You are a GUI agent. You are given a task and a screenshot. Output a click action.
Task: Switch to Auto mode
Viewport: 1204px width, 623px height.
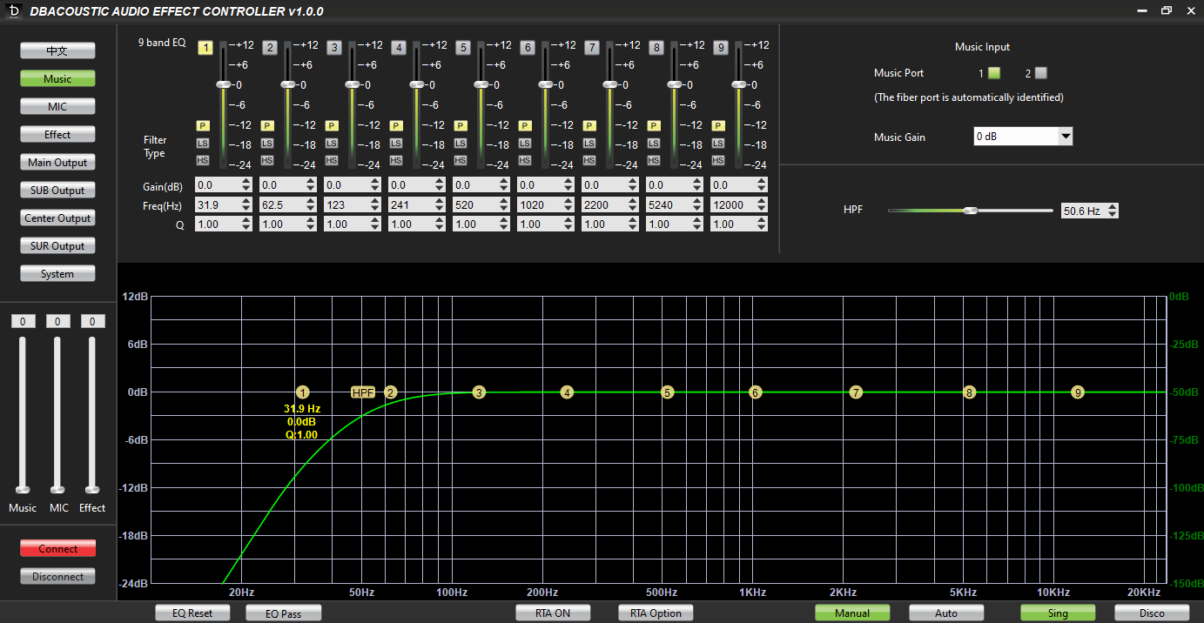coord(945,613)
